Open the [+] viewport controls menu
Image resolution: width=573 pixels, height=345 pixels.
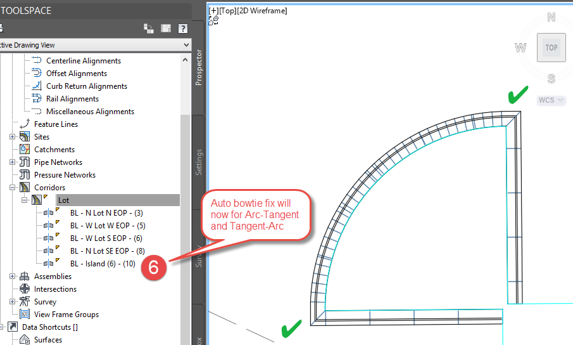coord(213,11)
